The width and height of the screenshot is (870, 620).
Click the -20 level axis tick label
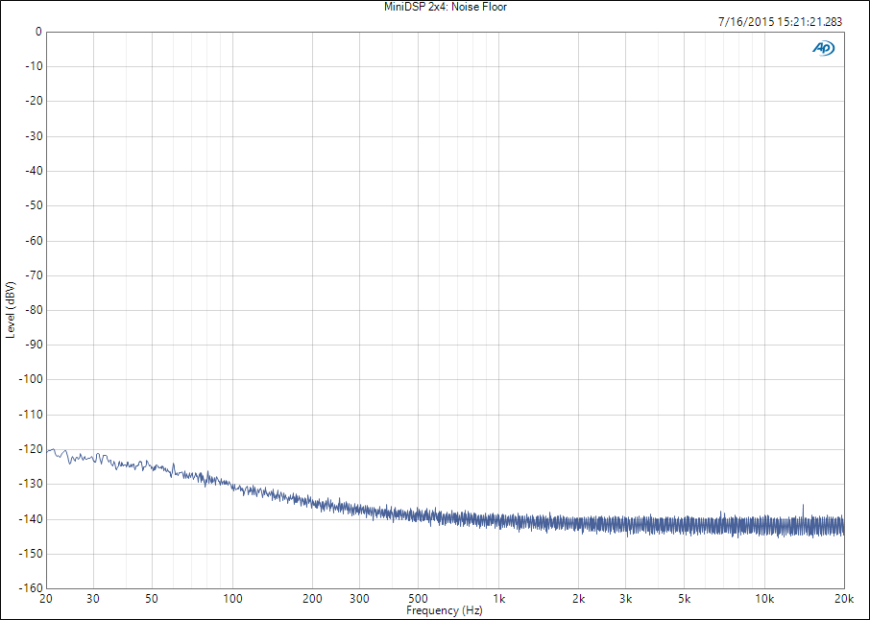click(x=34, y=101)
